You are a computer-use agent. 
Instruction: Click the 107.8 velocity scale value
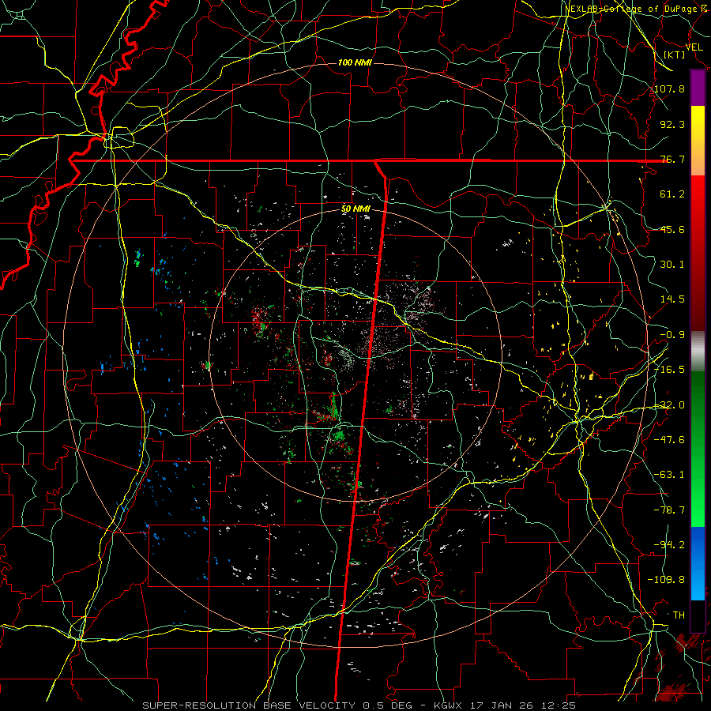pyautogui.click(x=670, y=88)
